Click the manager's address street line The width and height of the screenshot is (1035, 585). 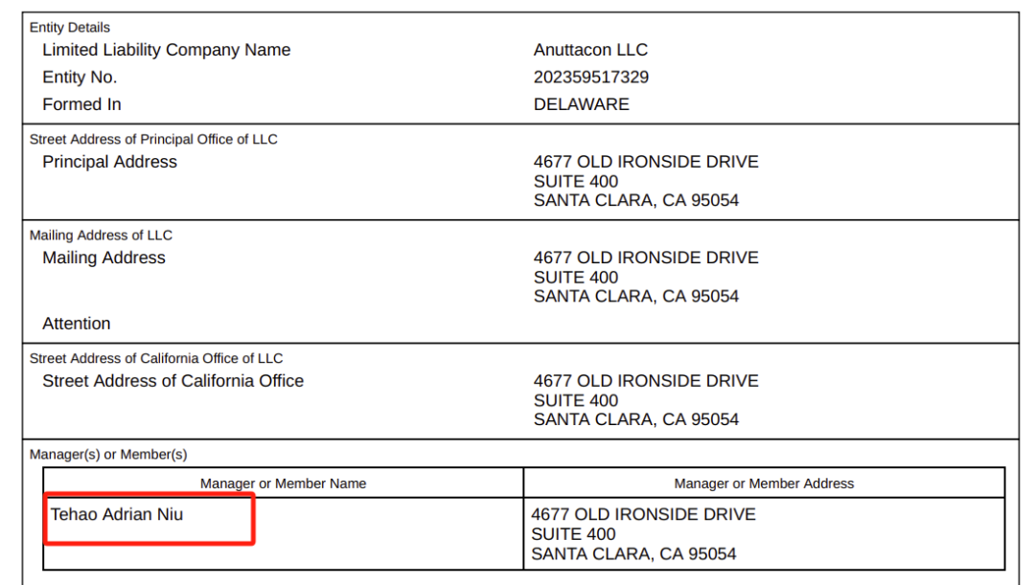[643, 514]
